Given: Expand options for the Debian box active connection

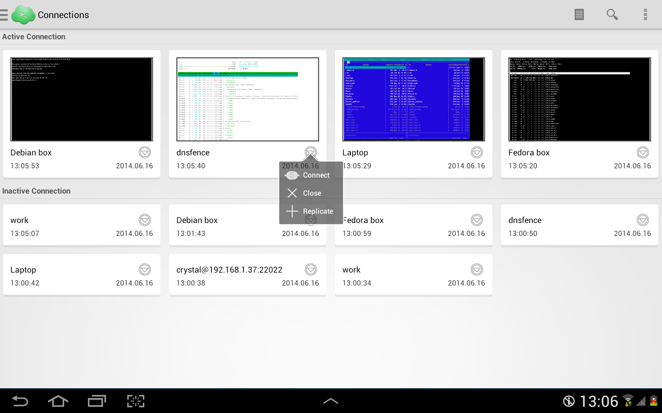Looking at the screenshot, I should point(144,152).
